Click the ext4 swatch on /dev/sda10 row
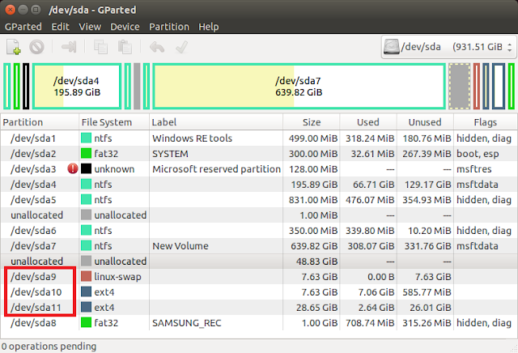This screenshot has width=518, height=353. click(x=87, y=291)
